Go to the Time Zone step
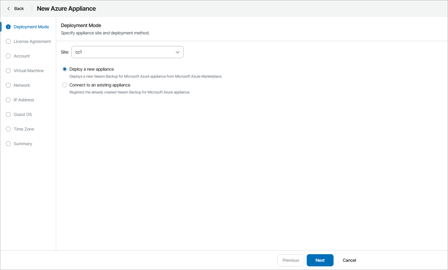 tap(24, 129)
